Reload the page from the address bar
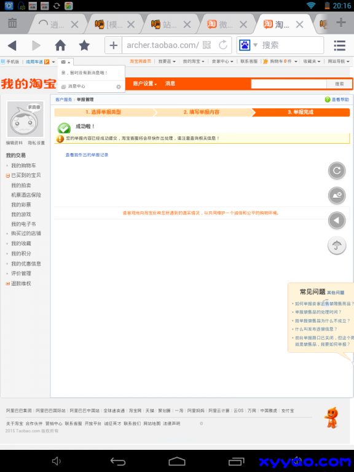 coord(223,45)
